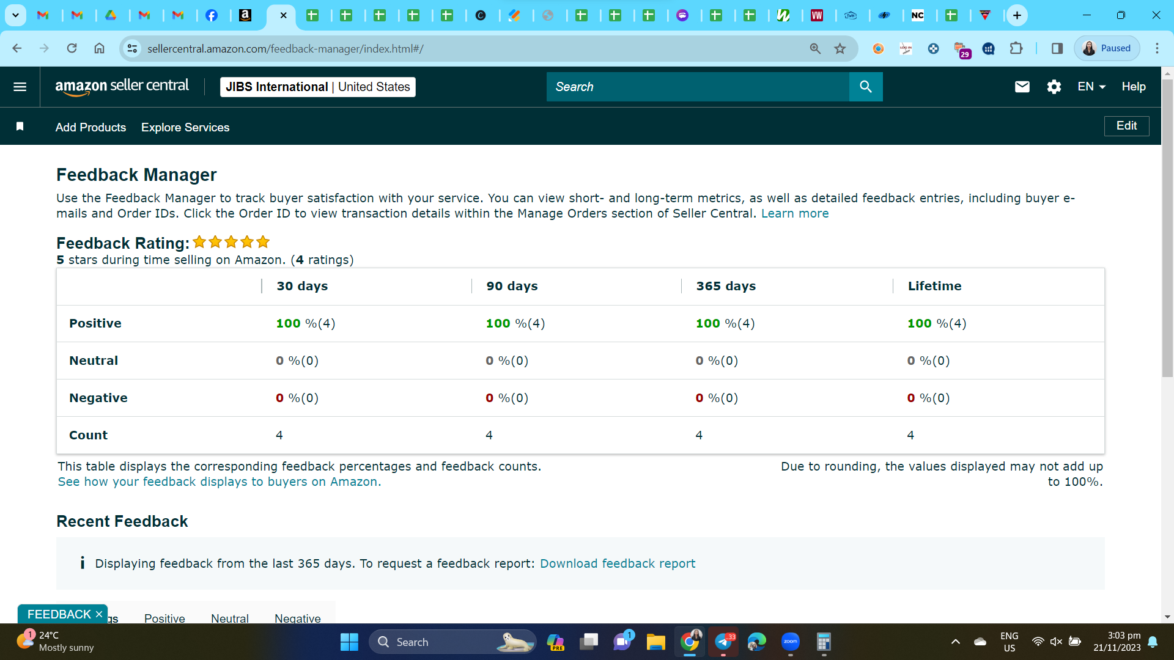Go to the amazon seller central logo

122,87
